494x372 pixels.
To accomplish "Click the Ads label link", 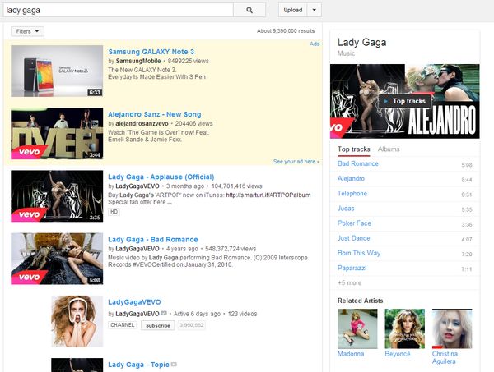I will coord(315,44).
